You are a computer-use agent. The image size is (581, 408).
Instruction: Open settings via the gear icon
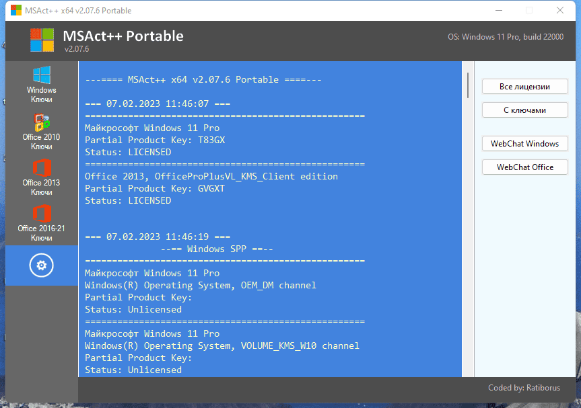(42, 266)
